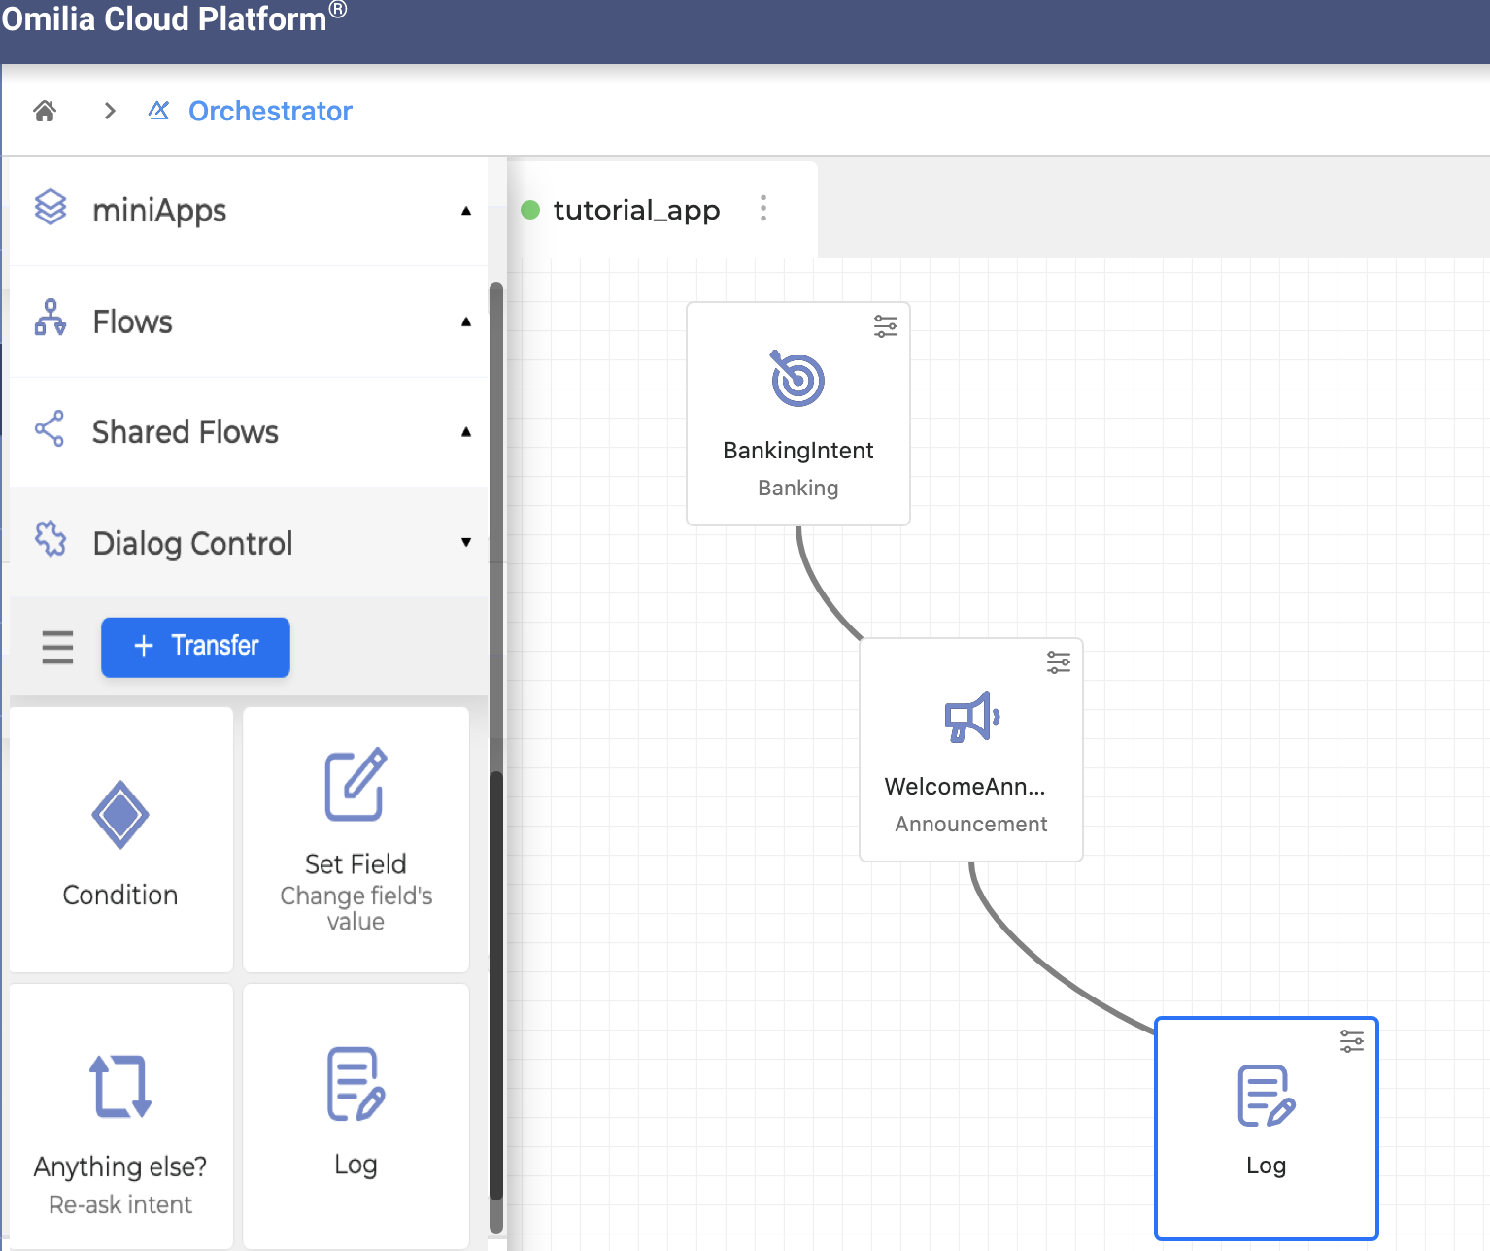Expand the Flows section

point(465,321)
